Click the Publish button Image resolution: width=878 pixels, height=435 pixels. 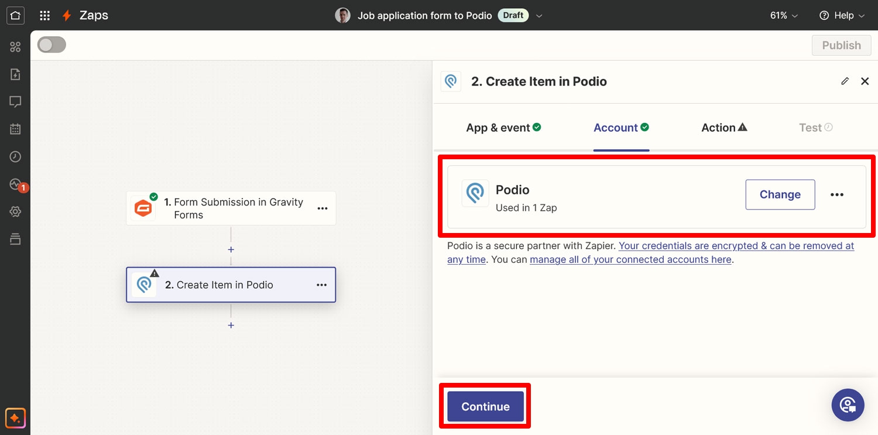[x=841, y=45]
